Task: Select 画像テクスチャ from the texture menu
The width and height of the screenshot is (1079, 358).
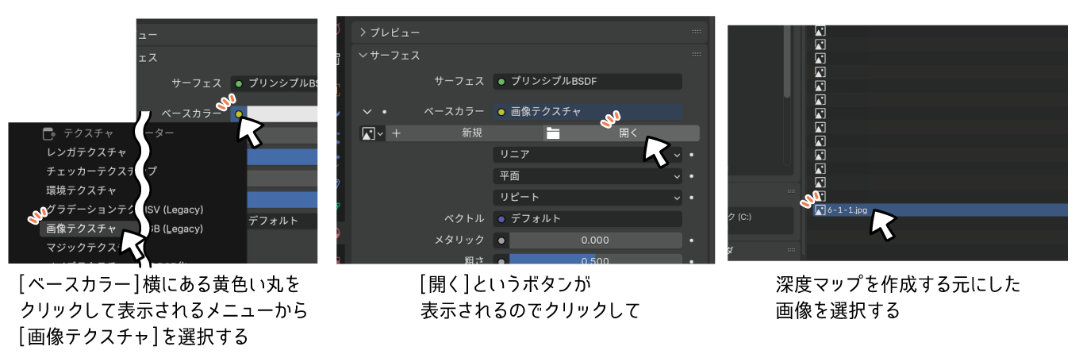Action: click(x=81, y=229)
